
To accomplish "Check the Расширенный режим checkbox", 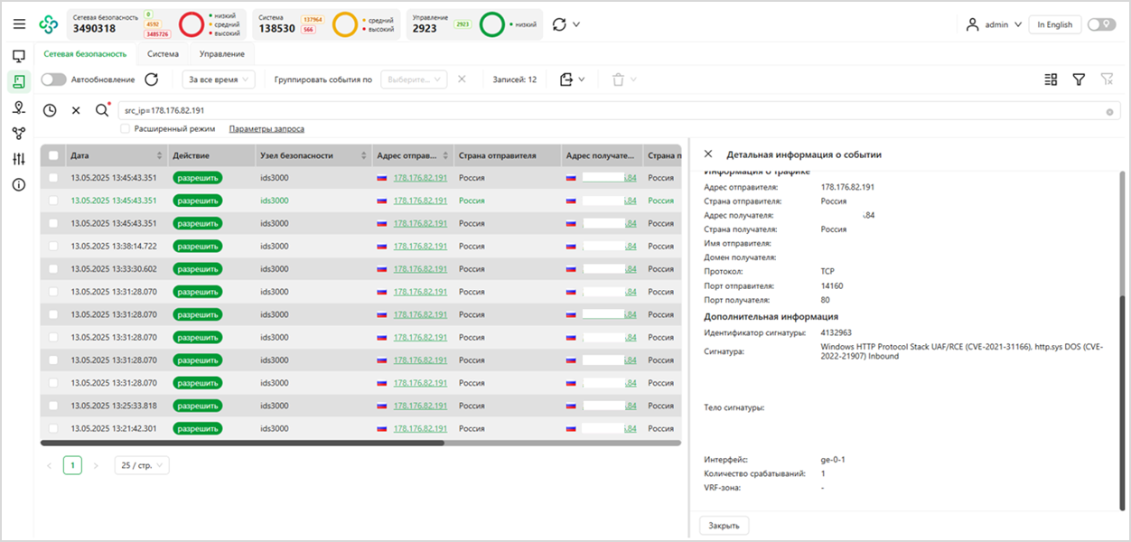I will click(x=126, y=129).
